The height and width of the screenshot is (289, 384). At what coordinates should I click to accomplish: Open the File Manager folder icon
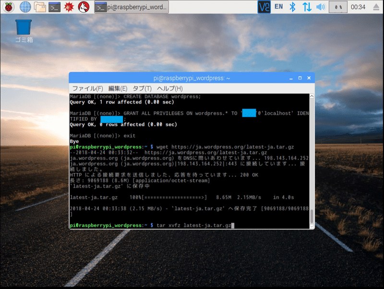[40, 7]
